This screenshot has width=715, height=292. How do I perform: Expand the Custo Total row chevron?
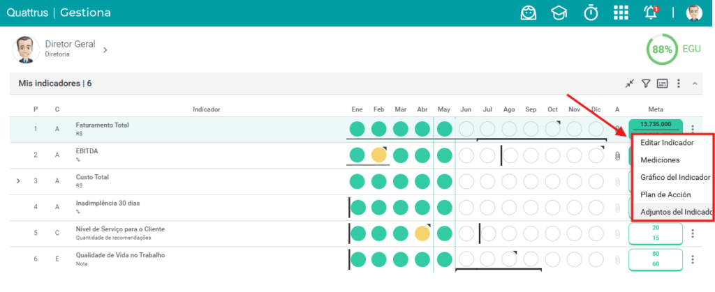(x=18, y=181)
